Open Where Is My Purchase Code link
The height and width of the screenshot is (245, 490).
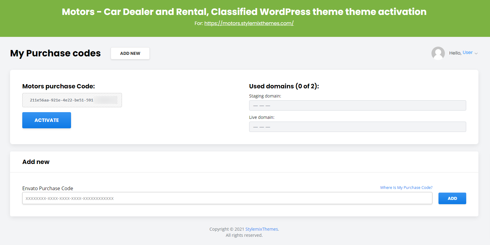pos(406,187)
